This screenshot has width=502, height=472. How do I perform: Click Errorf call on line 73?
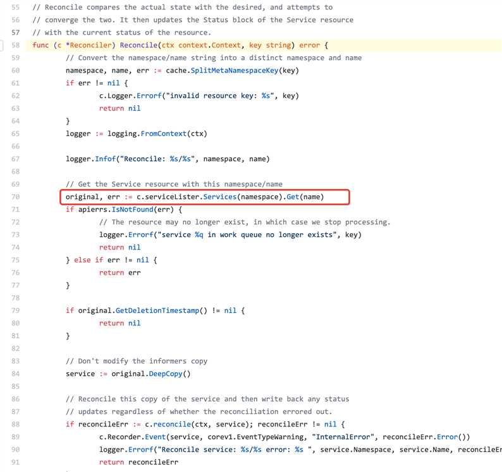[x=141, y=235]
